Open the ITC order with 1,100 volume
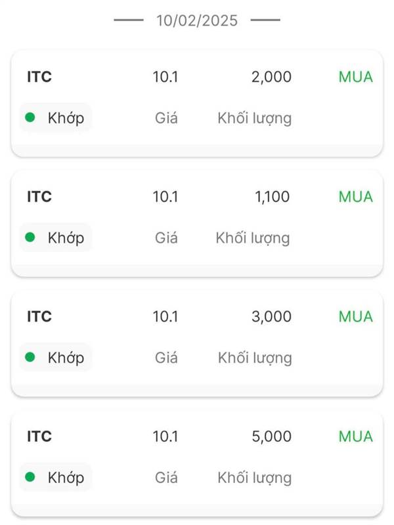Viewport: 394px width, 525px height. [x=197, y=223]
